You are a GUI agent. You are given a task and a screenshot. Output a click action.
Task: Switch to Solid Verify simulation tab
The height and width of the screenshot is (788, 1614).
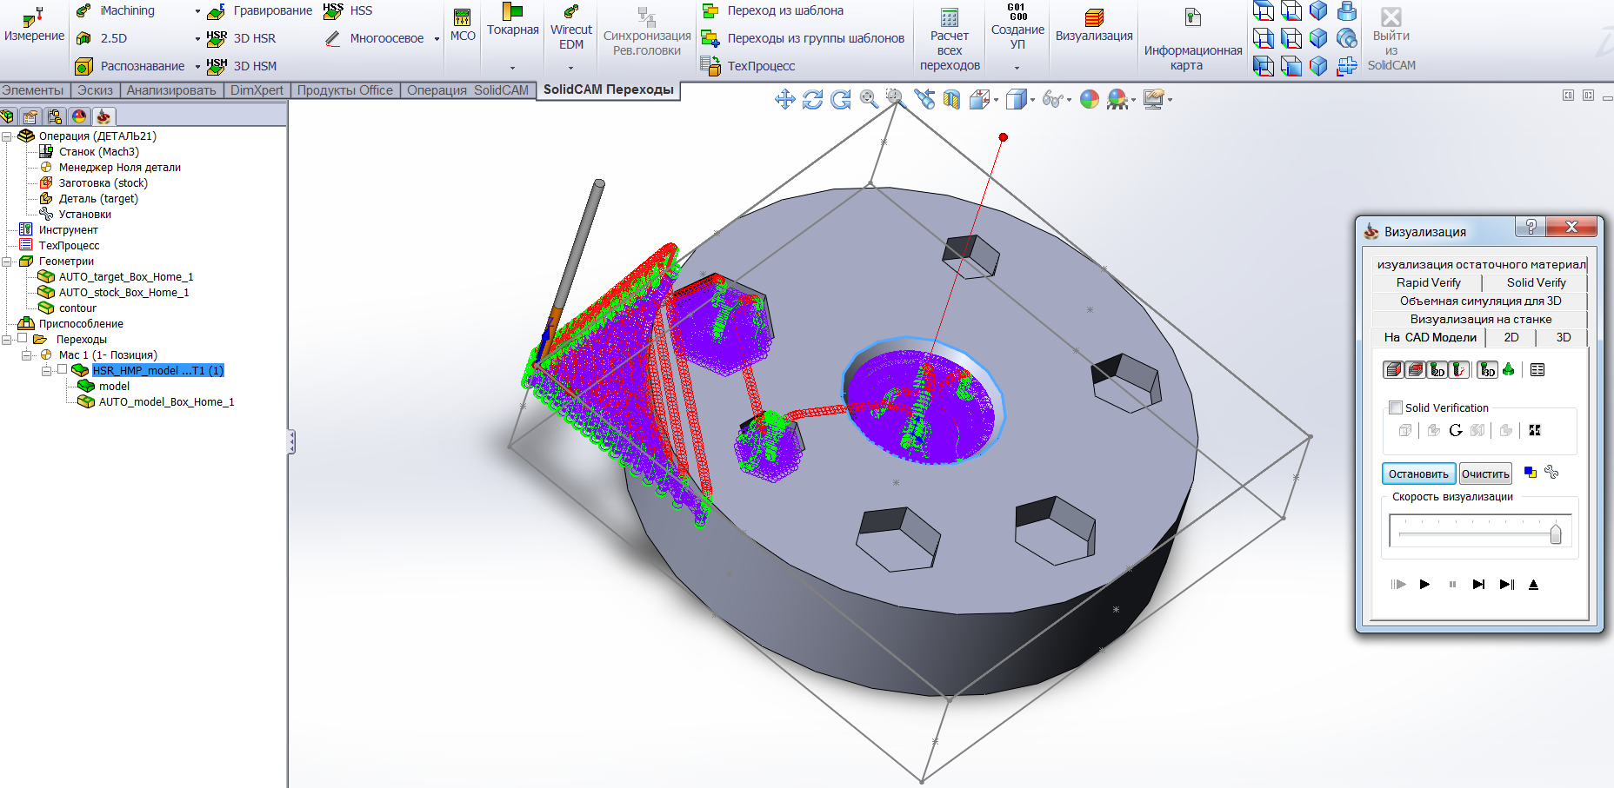[x=1536, y=282]
